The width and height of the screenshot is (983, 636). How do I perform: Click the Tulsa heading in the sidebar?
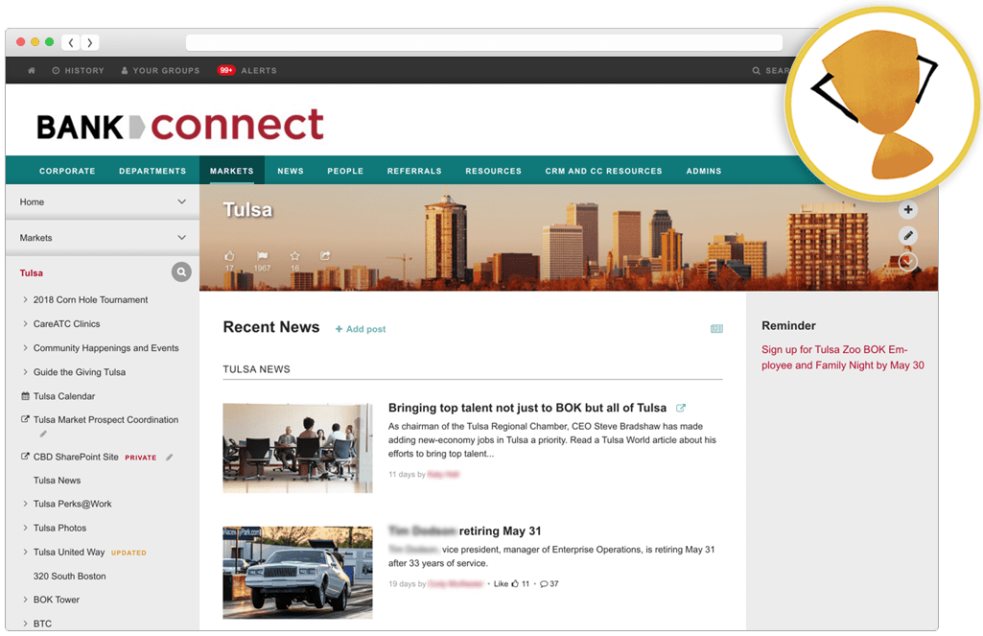(x=32, y=272)
